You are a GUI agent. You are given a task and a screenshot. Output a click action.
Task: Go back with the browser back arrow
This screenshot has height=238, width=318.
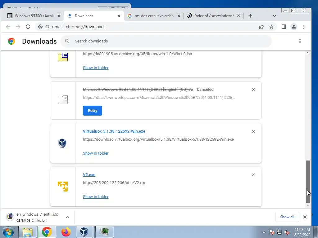tap(8, 27)
